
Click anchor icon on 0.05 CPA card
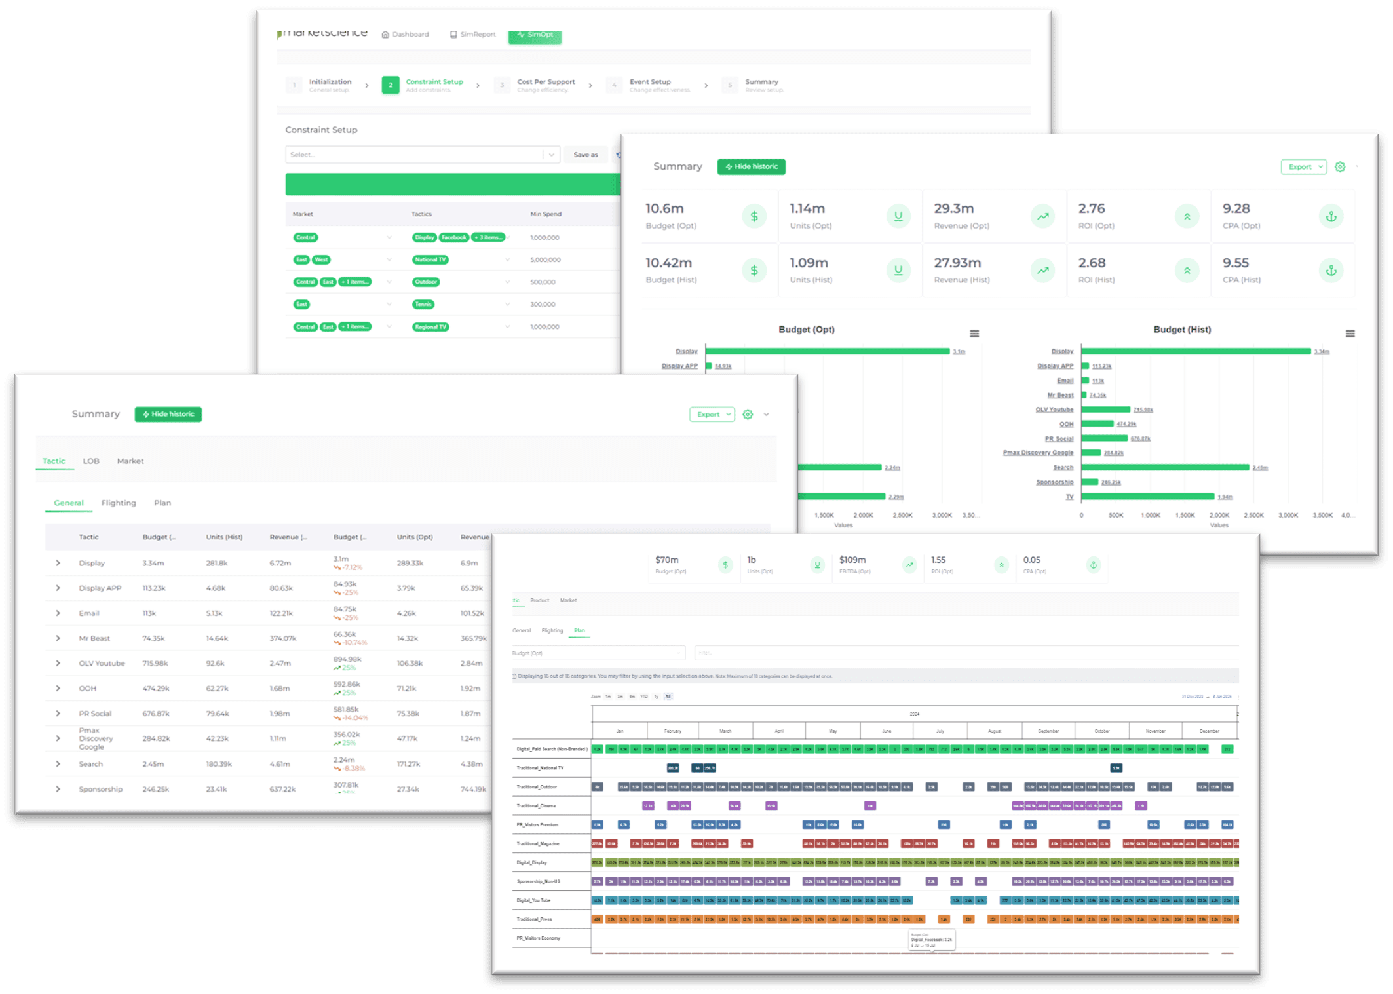pyautogui.click(x=1094, y=565)
